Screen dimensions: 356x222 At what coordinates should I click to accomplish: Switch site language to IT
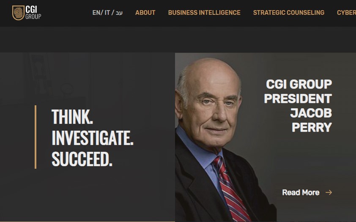[x=107, y=13]
